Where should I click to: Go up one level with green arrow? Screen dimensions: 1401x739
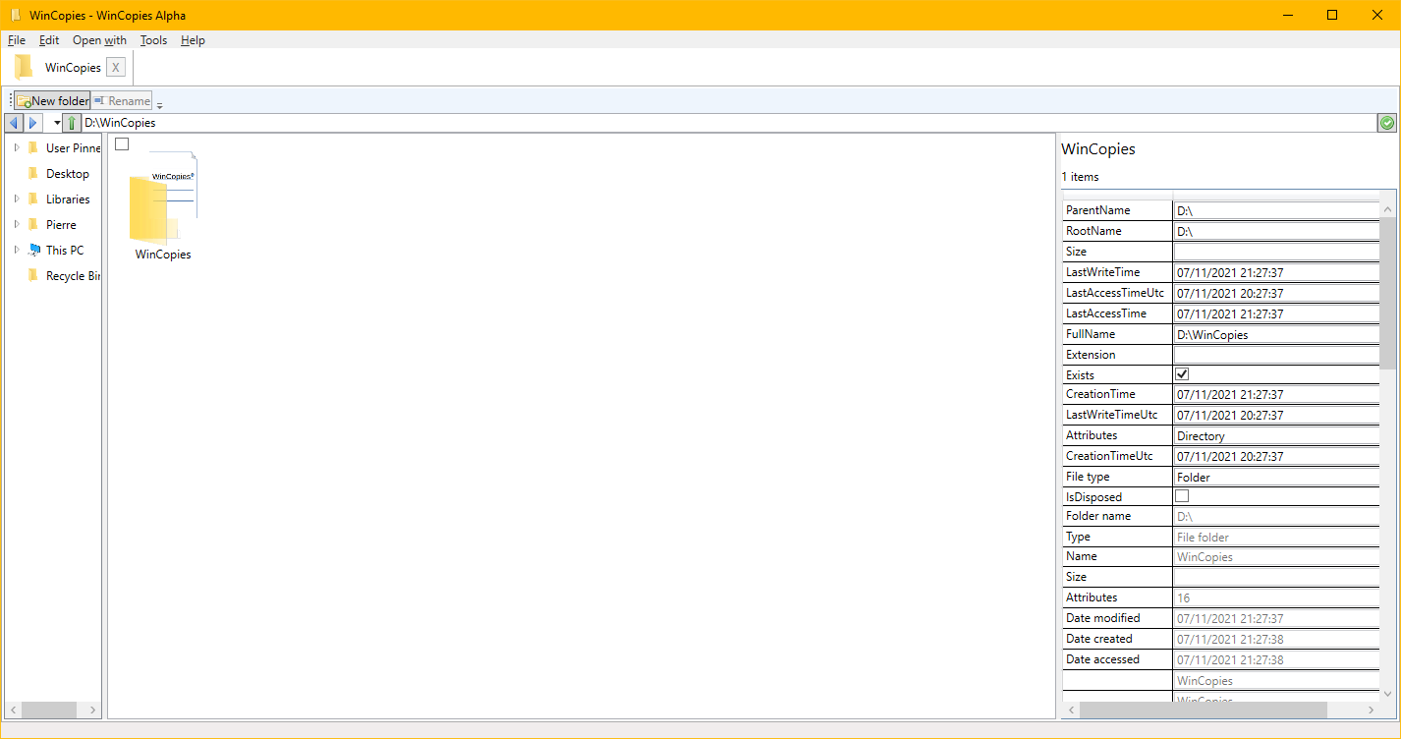72,123
